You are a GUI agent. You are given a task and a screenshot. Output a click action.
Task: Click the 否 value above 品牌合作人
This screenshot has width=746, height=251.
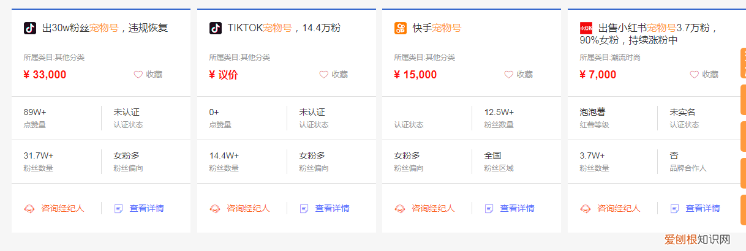coord(674,156)
